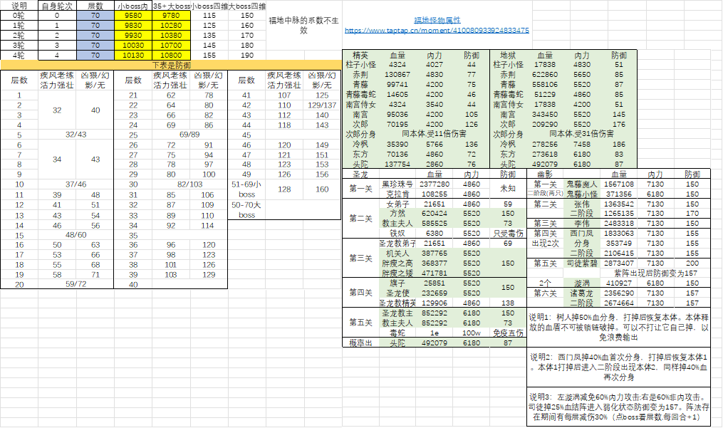Select the health value 2377280
This screenshot has height=428, width=723.
point(435,184)
